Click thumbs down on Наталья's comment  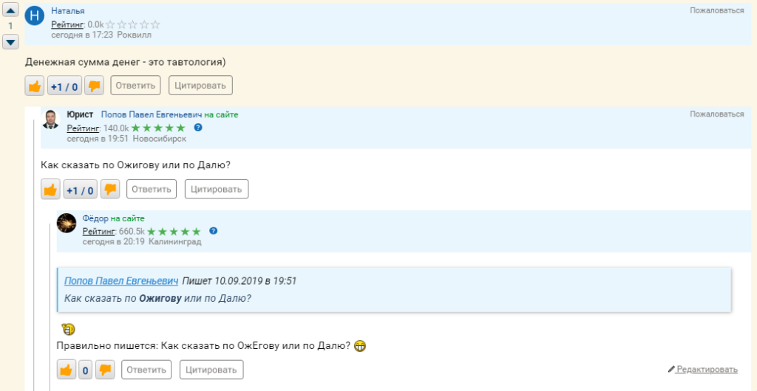point(94,86)
